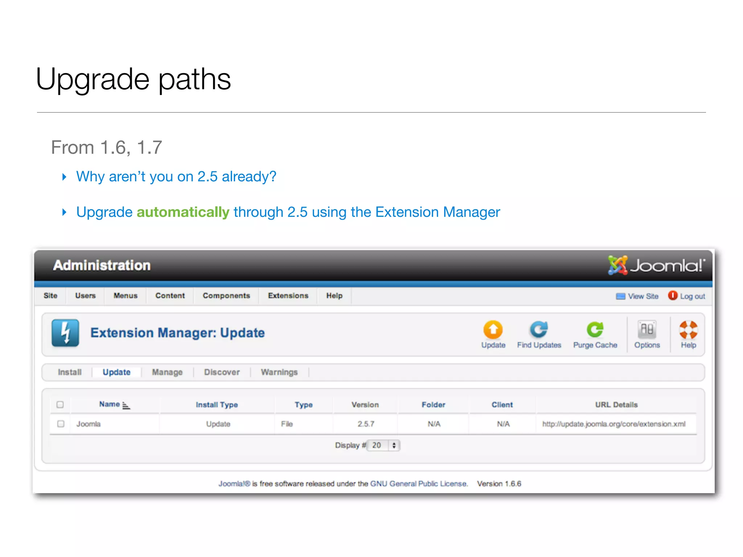The height and width of the screenshot is (557, 743).
Task: Check the Joomla row checkbox
Action: pyautogui.click(x=61, y=424)
